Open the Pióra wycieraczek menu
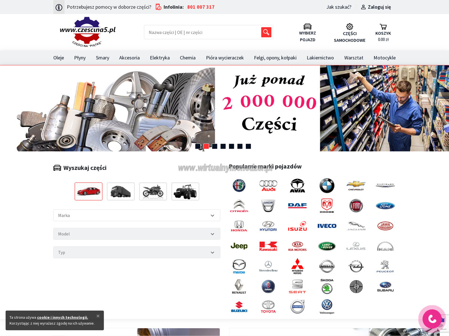Image resolution: width=449 pixels, height=336 pixels. [x=225, y=58]
